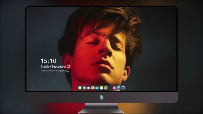Click the 15:10 clock widget
Screen dimensions: 203x114
[48, 61]
